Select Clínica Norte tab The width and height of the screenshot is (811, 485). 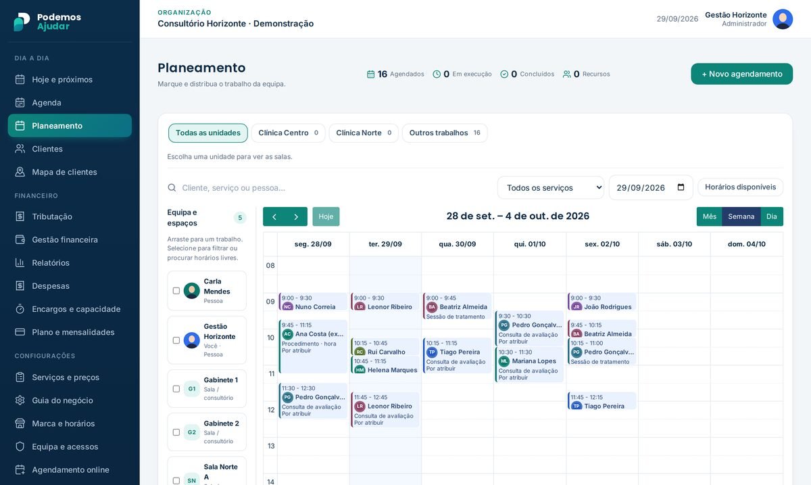[x=364, y=133]
